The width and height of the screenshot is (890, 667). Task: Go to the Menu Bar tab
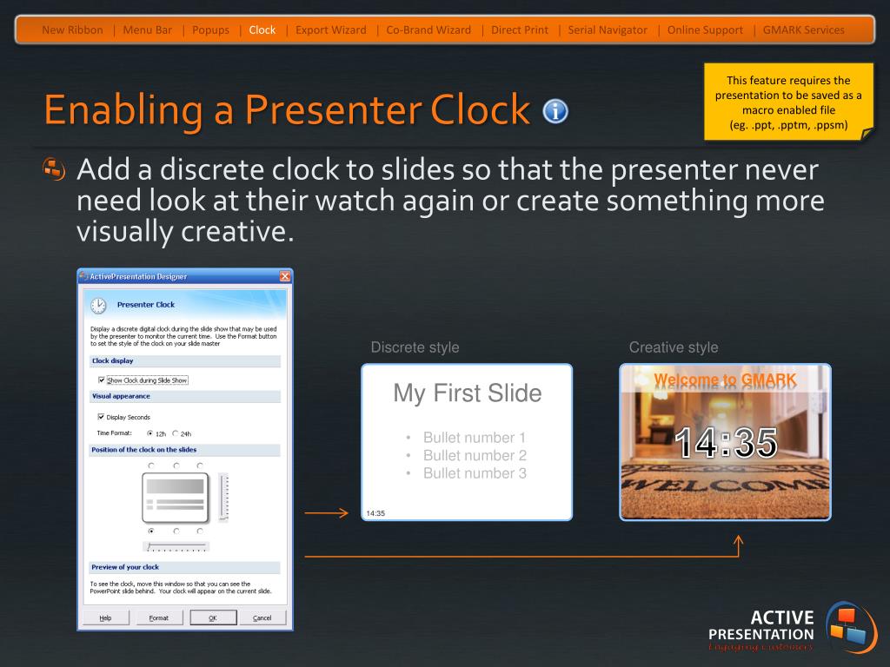coord(147,30)
